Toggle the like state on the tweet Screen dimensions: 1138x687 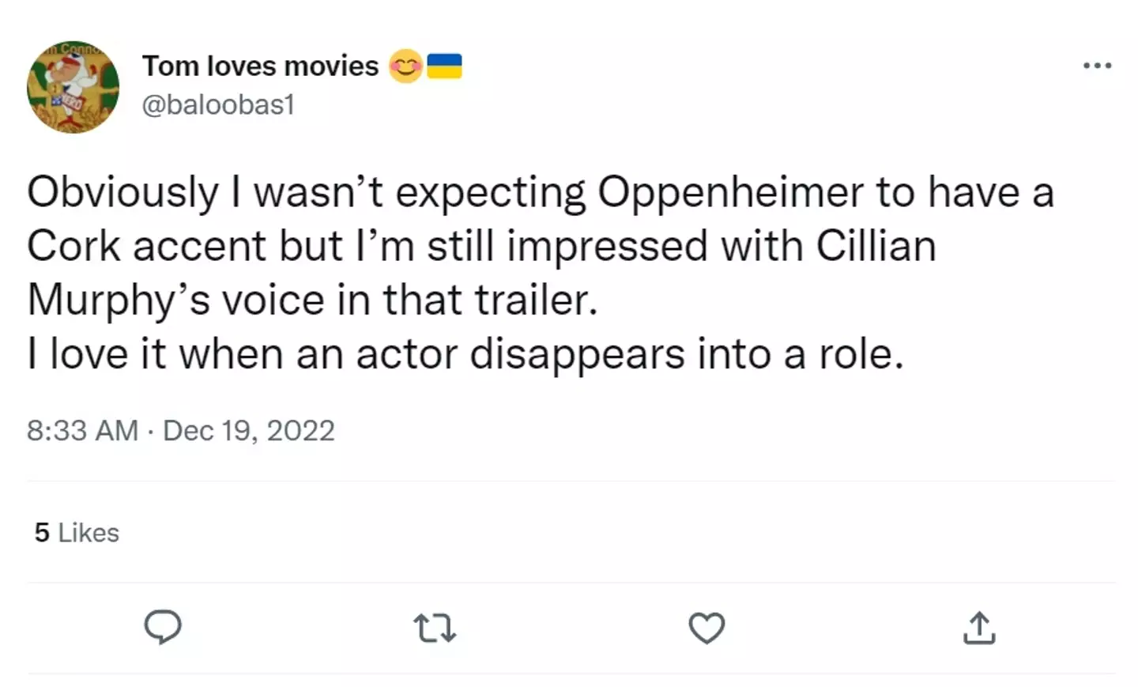[707, 628]
